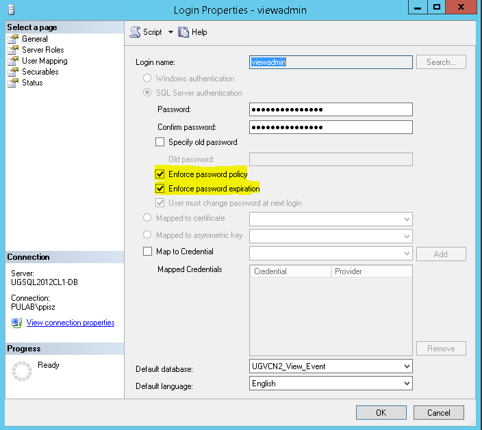
Task: Confirm changes with OK button
Action: click(381, 412)
